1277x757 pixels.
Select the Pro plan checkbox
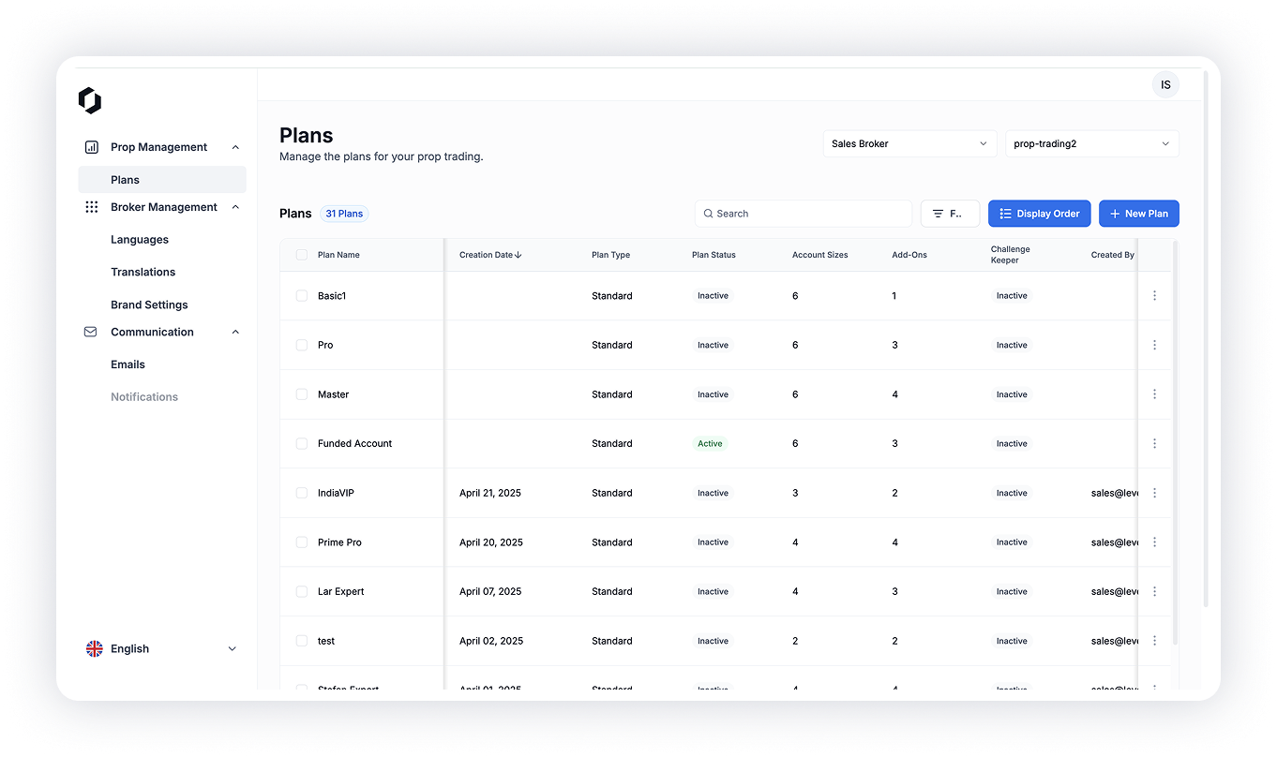click(x=302, y=345)
